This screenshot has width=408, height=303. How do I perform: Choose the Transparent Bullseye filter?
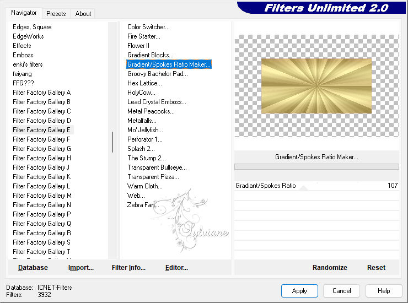click(157, 167)
